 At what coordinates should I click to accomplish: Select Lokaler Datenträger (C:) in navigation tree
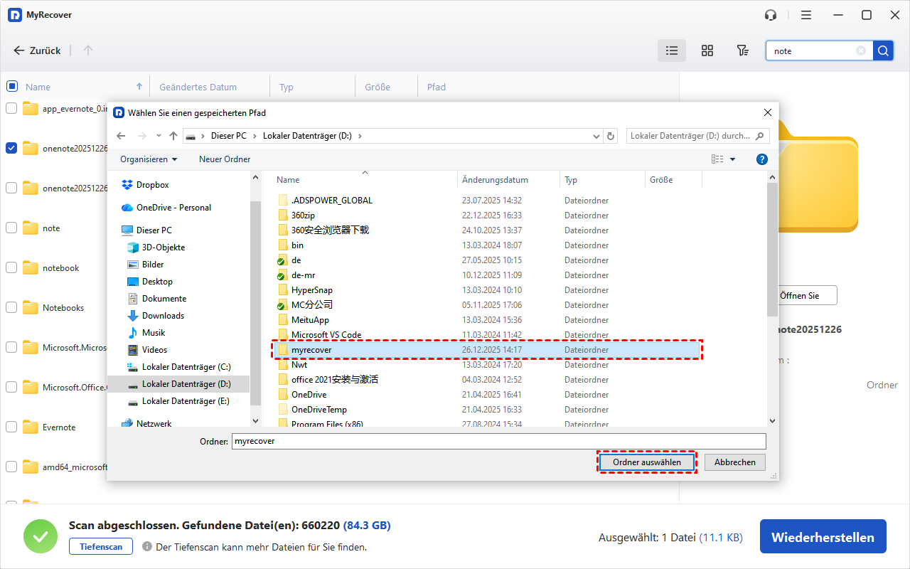pos(186,367)
